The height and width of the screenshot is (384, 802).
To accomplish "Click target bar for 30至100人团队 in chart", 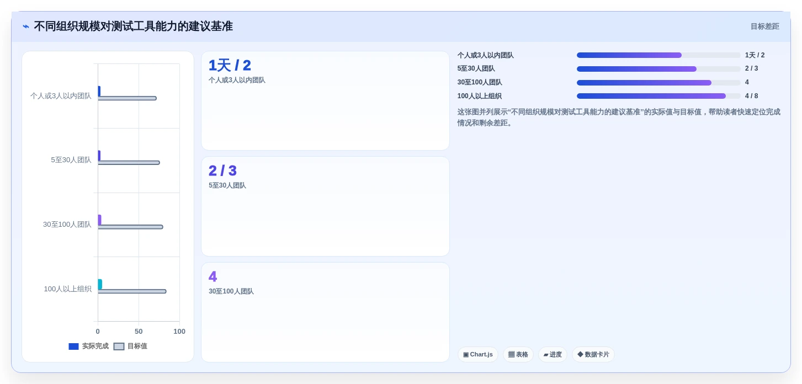I will [x=130, y=227].
